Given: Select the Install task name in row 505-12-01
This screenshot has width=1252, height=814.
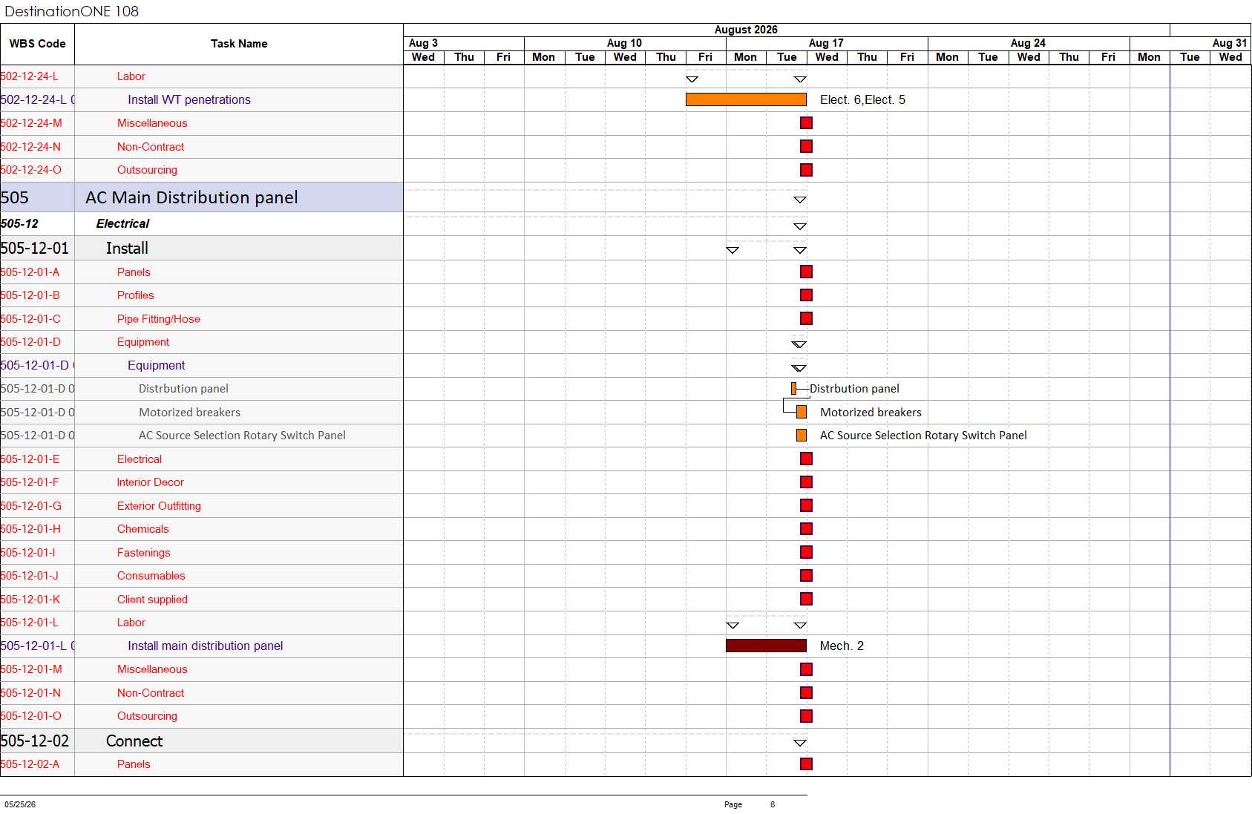Looking at the screenshot, I should [127, 248].
